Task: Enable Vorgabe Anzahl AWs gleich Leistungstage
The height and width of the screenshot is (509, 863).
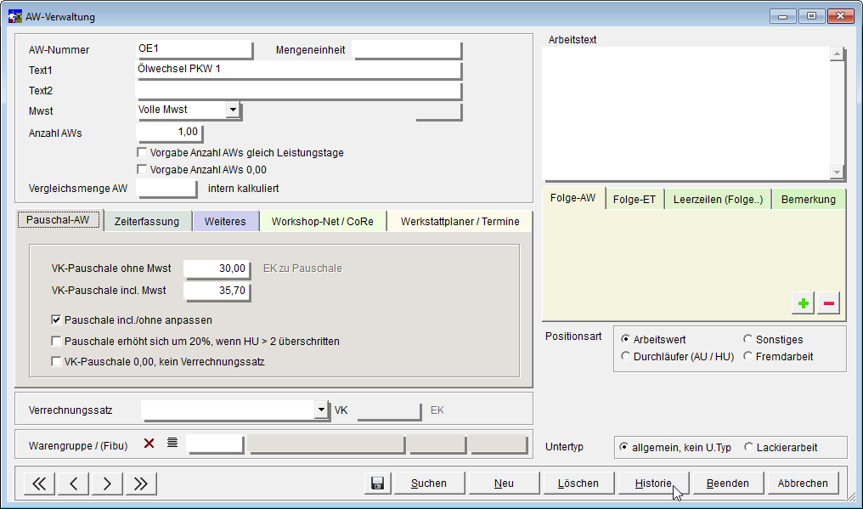Action: coord(142,152)
